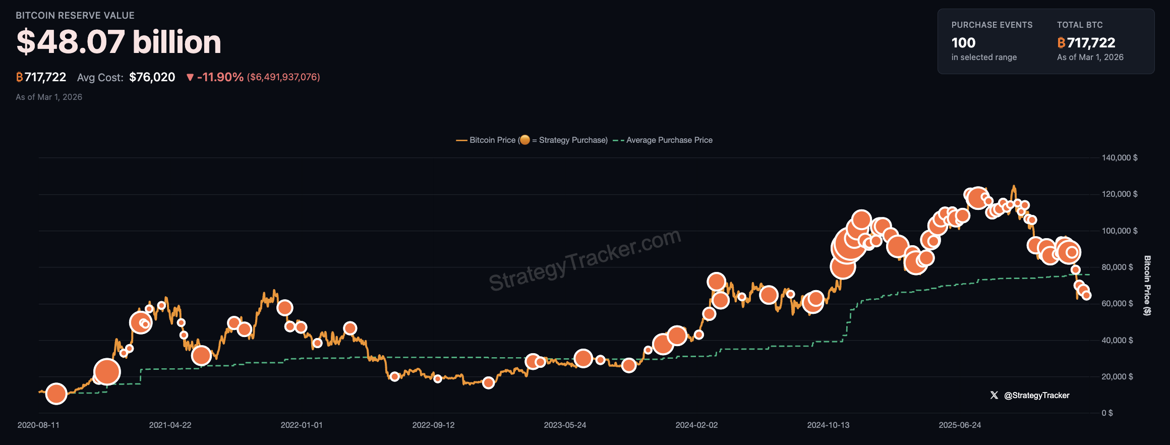
Task: Click the Bitcoin symbol in Total BTC card
Action: coord(1061,43)
